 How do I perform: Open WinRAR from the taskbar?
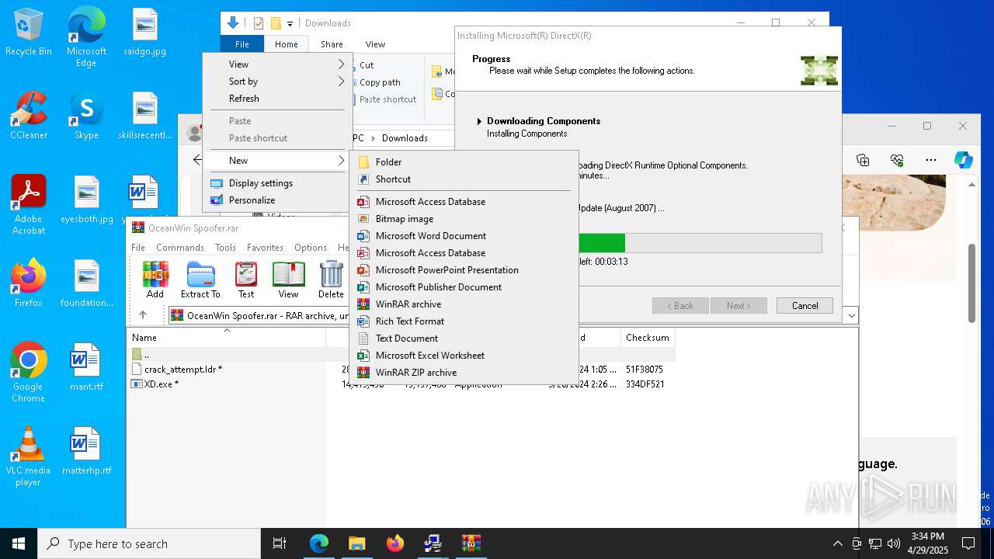tap(471, 543)
